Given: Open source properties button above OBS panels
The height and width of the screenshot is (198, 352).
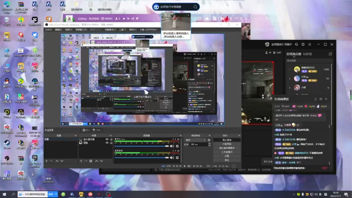Looking at the screenshot, I should click(x=86, y=130).
